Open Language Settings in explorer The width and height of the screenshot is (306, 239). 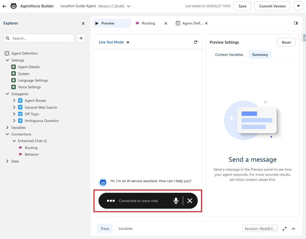point(33,80)
